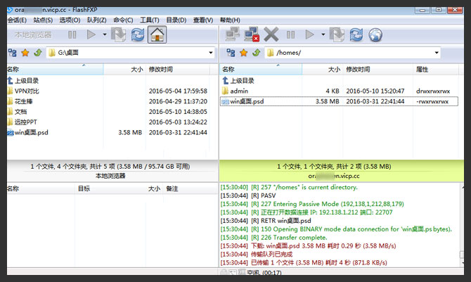Viewport: 471px width, 282px height.
Task: Click the home button in local toolbar
Action: tap(157, 34)
